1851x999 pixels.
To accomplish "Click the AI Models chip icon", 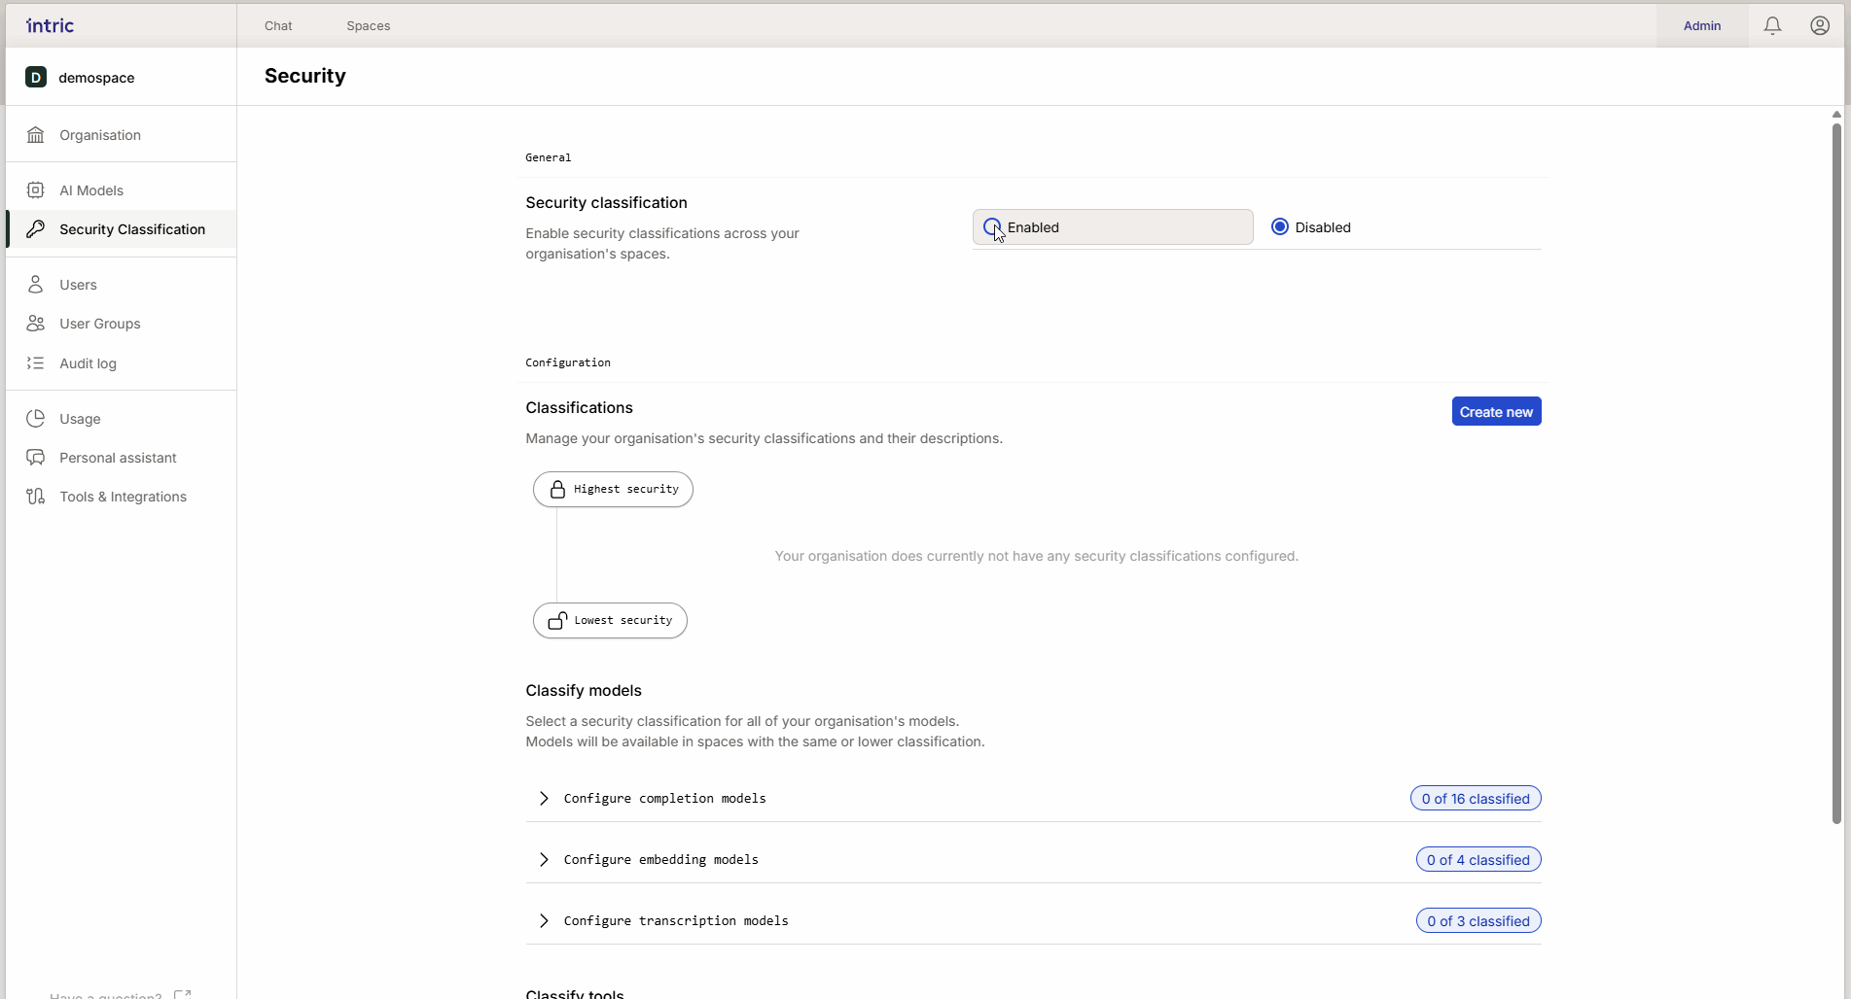I will point(36,190).
